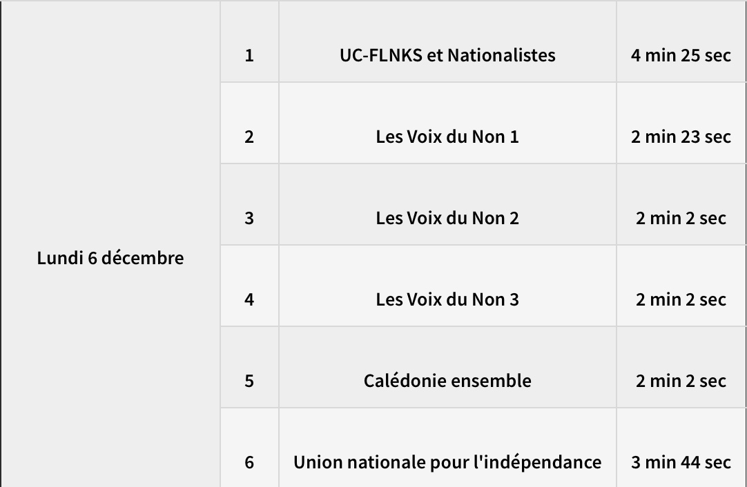Select 'Les Voix du Non 3' cell

(447, 300)
